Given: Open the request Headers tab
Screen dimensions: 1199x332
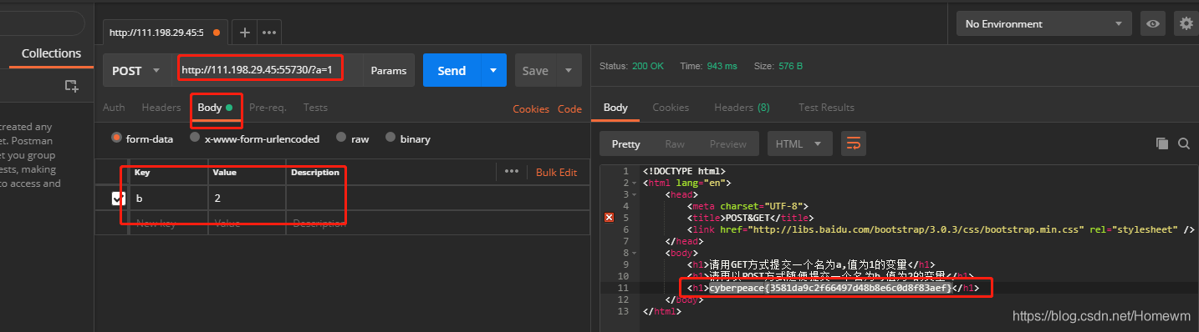Looking at the screenshot, I should pos(161,108).
